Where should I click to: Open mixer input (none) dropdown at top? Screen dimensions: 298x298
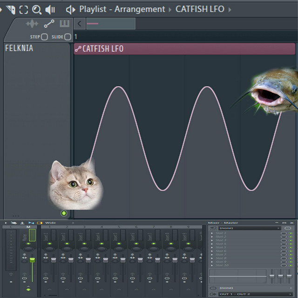point(250,228)
